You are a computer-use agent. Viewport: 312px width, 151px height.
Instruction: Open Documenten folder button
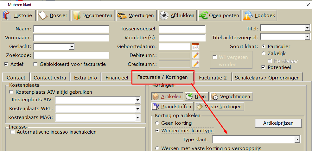coord(93,16)
